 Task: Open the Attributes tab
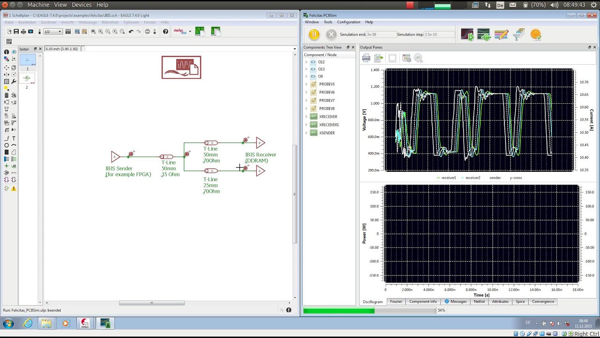(500, 301)
